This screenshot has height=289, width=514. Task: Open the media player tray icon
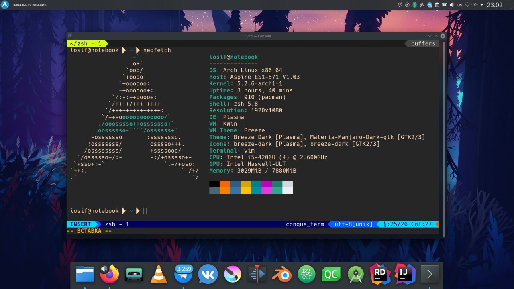click(x=407, y=5)
